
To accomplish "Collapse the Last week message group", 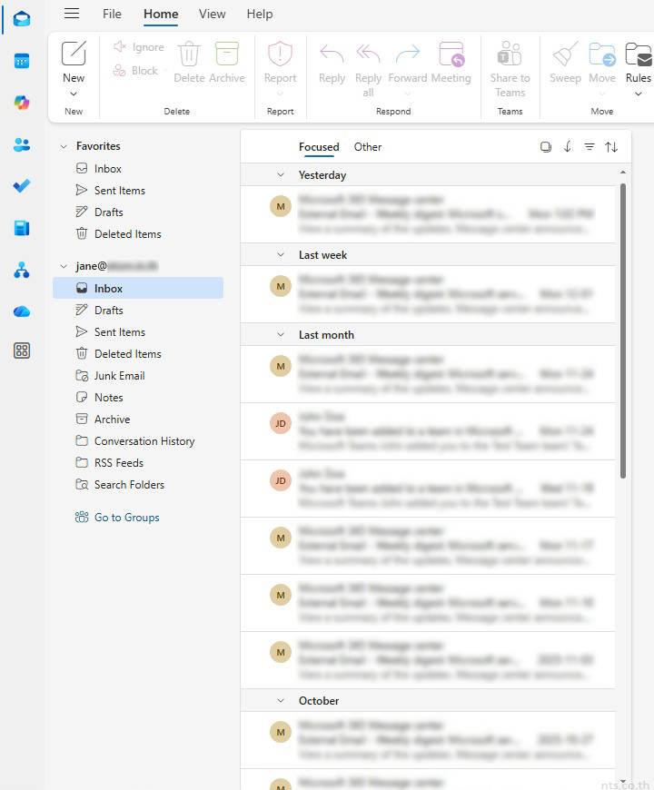I will 281,255.
